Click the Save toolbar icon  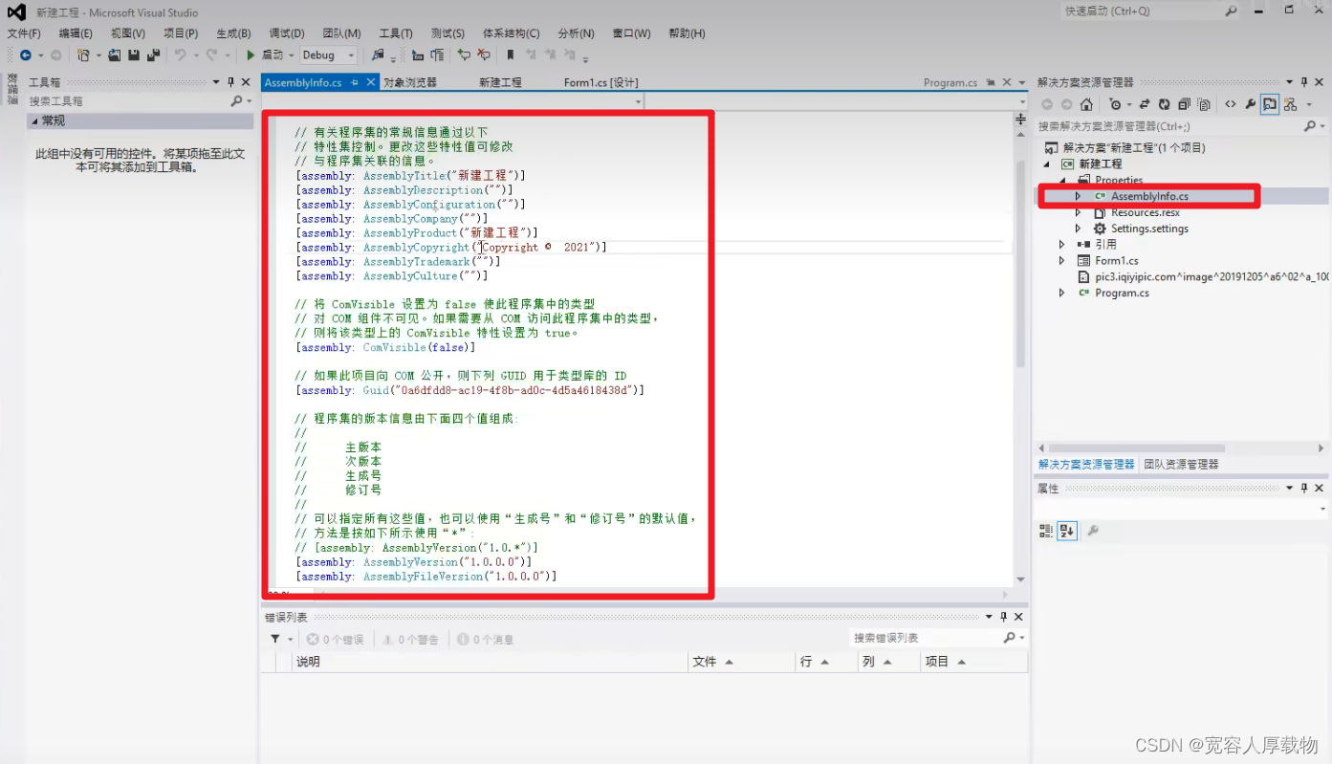(x=134, y=55)
